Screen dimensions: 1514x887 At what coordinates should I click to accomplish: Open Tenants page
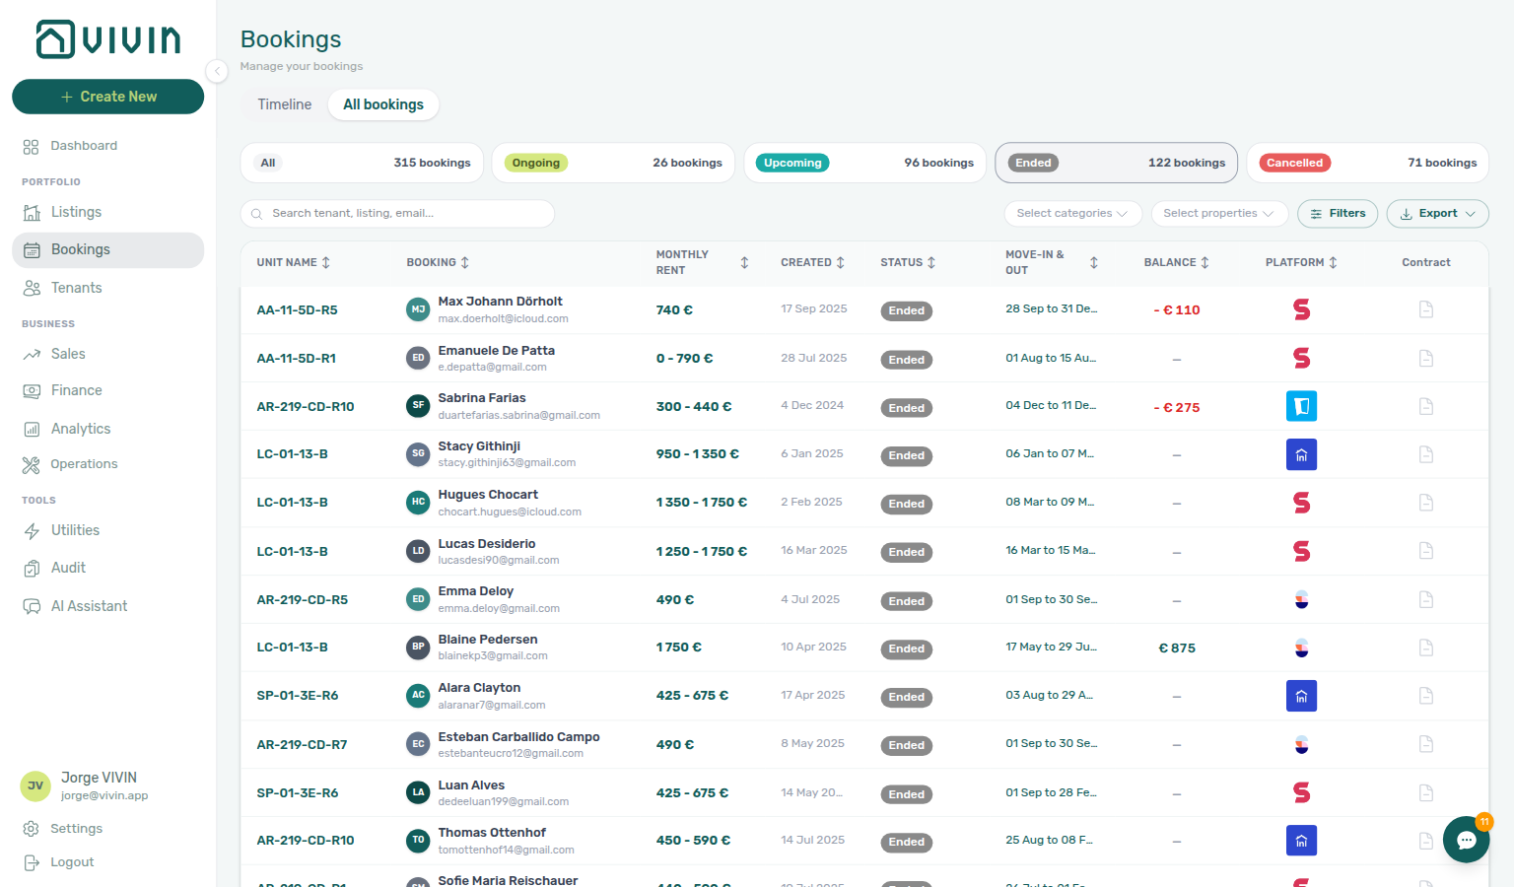108,288
